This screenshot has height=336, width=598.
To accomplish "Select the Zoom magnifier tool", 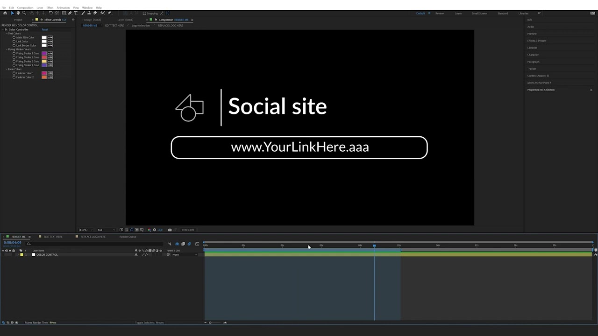I will (x=24, y=13).
